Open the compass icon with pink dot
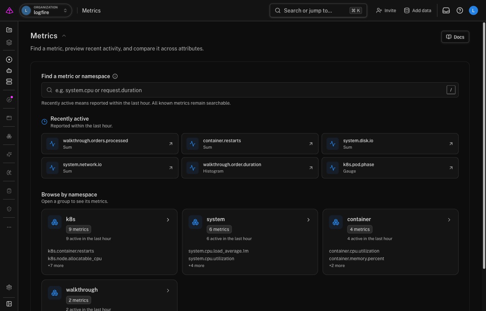 (x=9, y=99)
